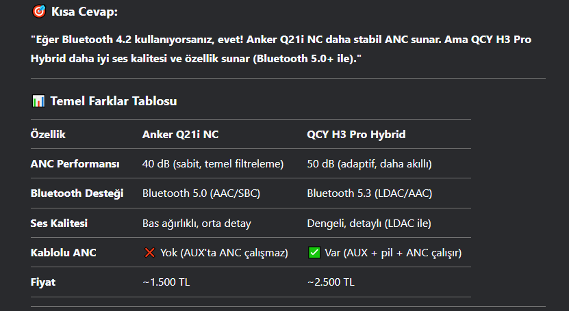569x311 pixels.
Task: Click the red cross mark icon
Action: [149, 253]
